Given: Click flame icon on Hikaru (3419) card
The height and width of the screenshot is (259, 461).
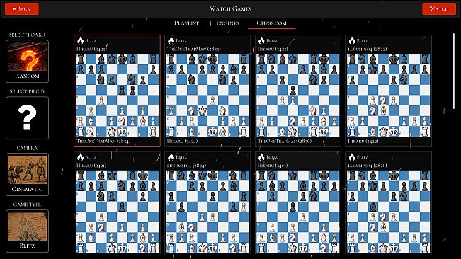Looking at the screenshot, I should 261,157.
